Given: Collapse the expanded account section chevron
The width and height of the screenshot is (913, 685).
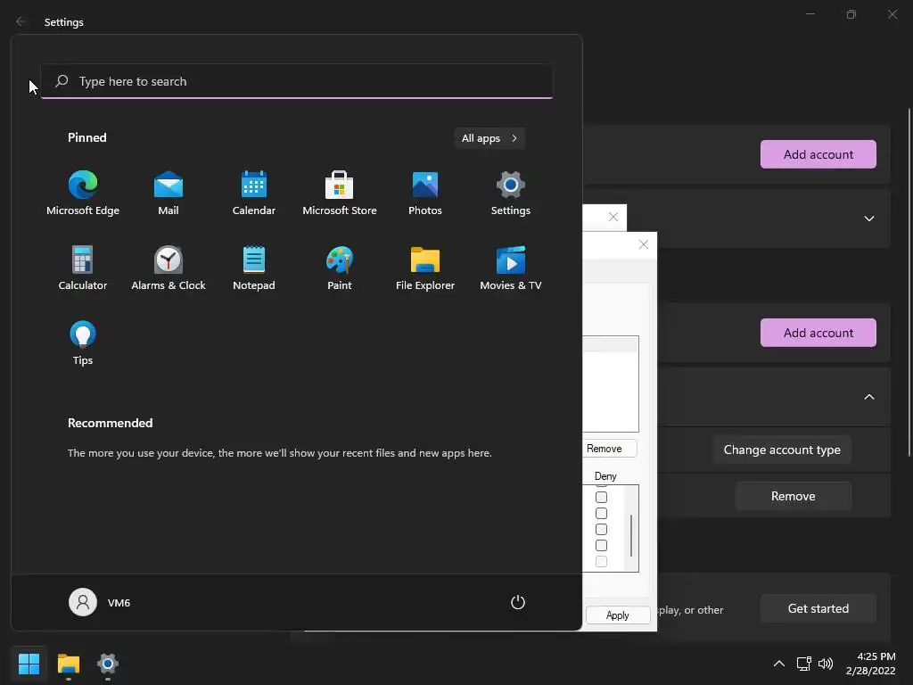Looking at the screenshot, I should (869, 397).
